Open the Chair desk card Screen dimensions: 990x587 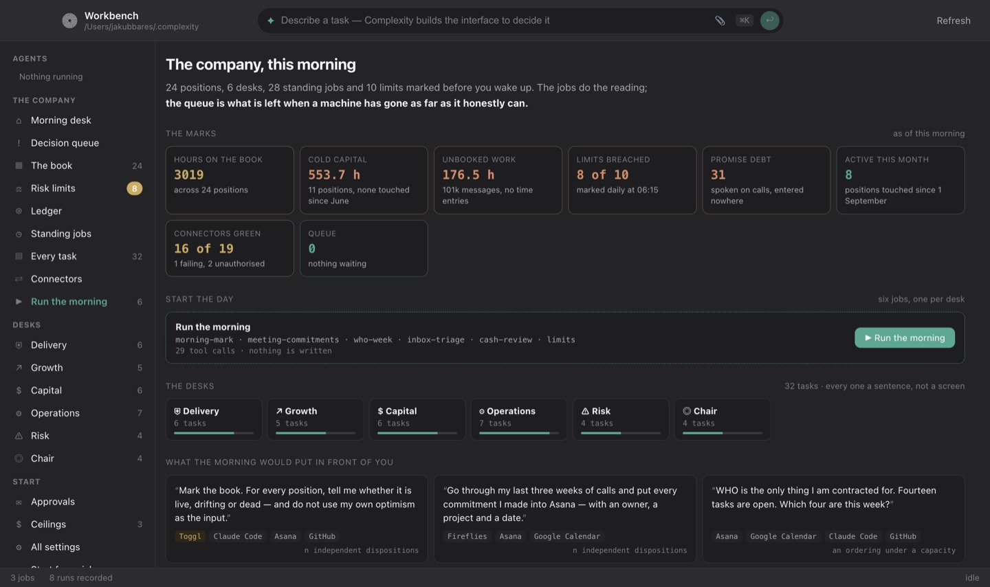[x=723, y=419]
